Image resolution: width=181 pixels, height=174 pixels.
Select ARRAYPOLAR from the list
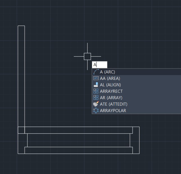(136, 110)
